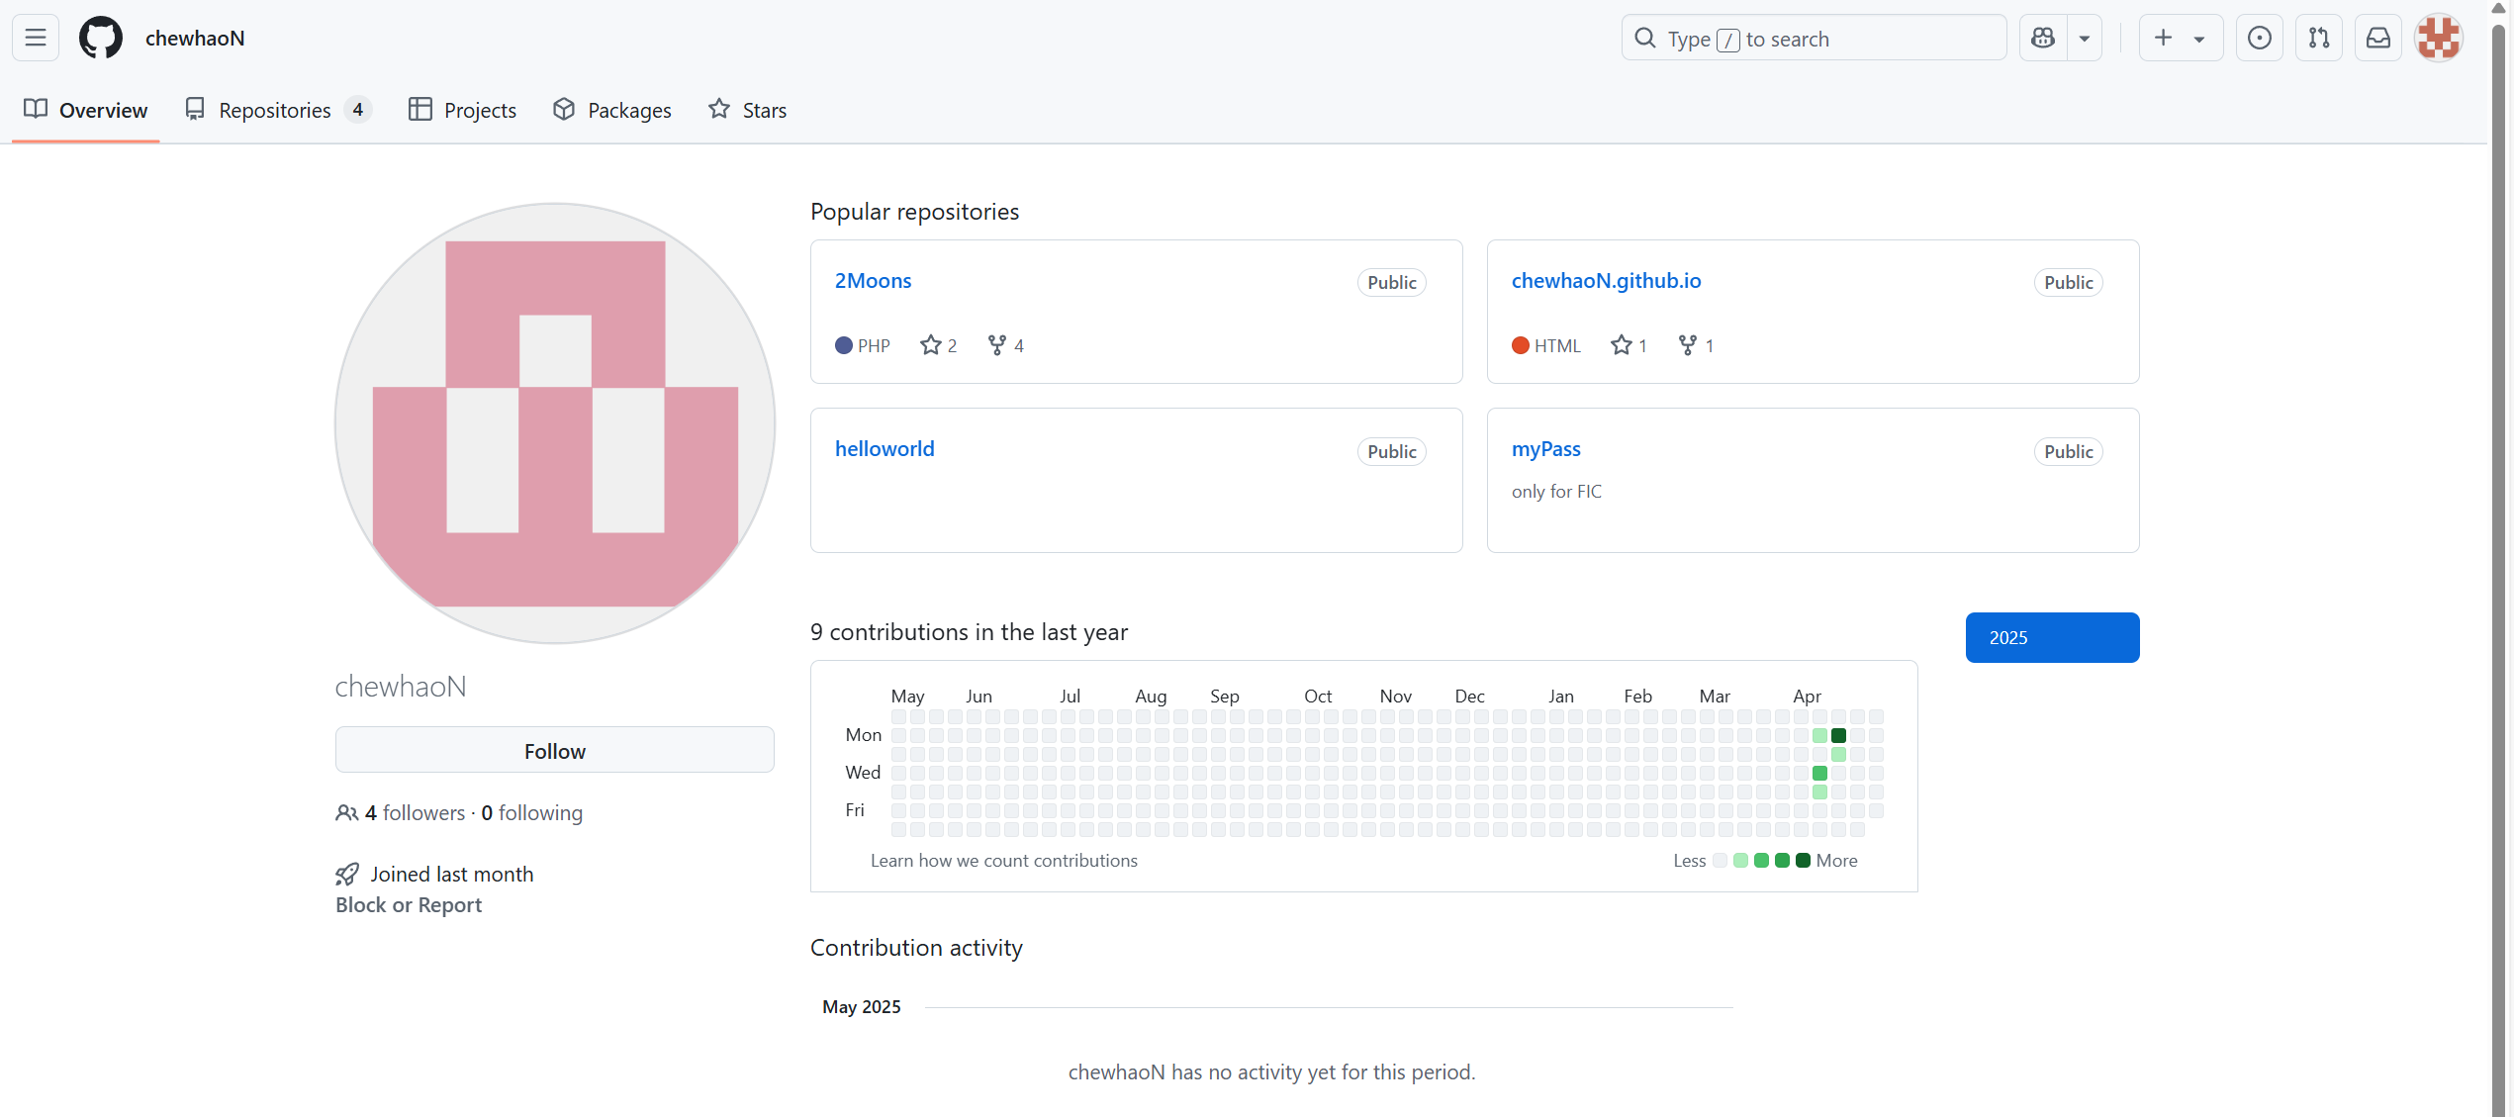Image resolution: width=2514 pixels, height=1117 pixels.
Task: Click the 2Moons star count icon
Action: click(930, 345)
